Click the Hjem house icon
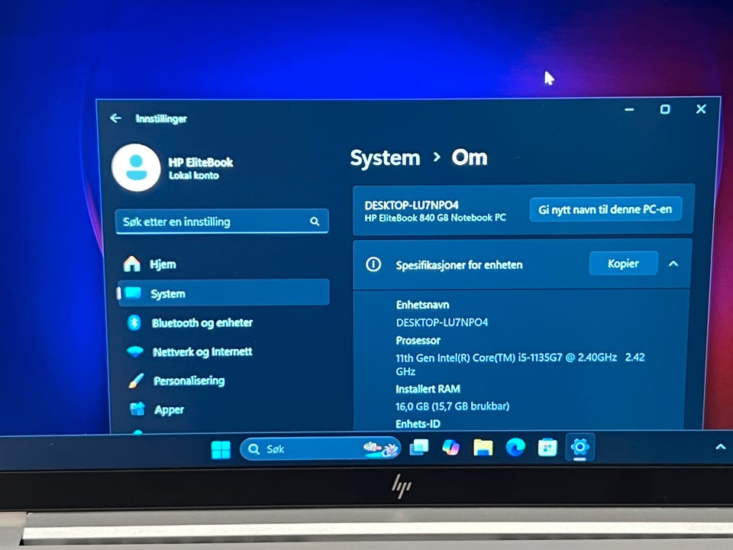The width and height of the screenshot is (733, 550). (132, 264)
